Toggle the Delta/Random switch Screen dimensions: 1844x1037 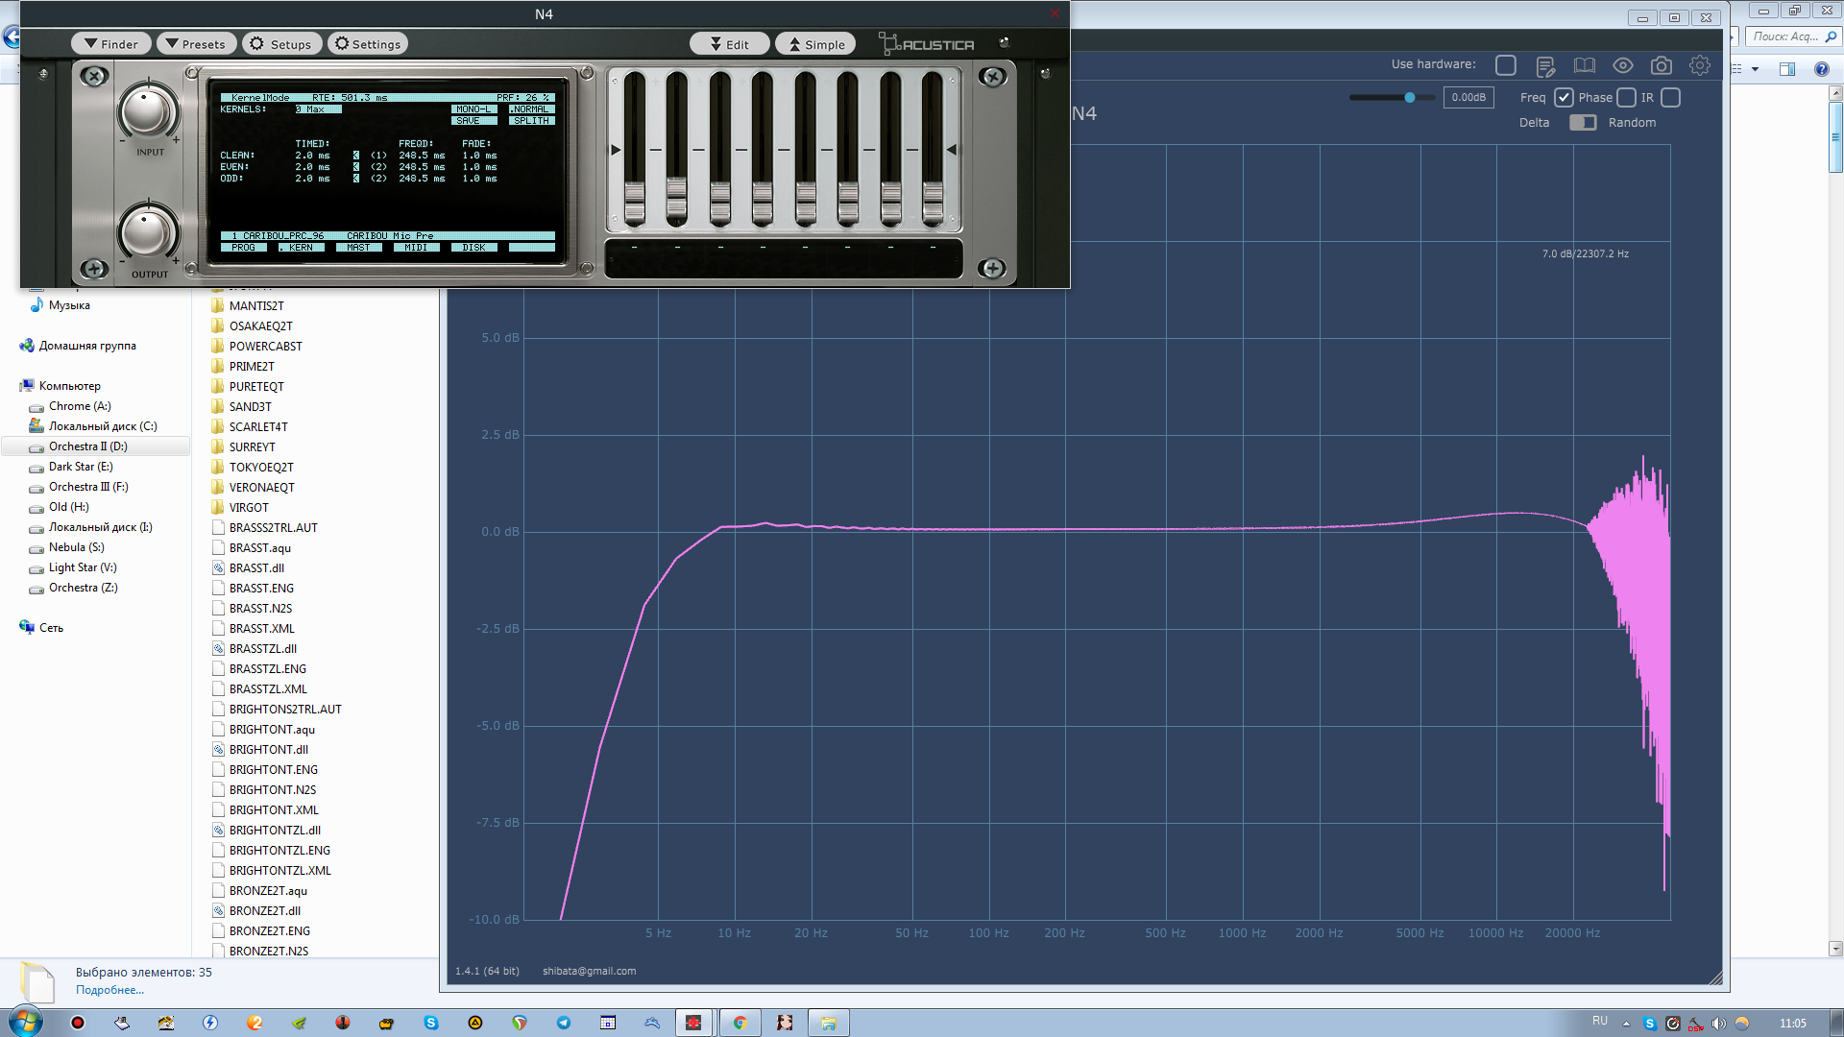1582,123
